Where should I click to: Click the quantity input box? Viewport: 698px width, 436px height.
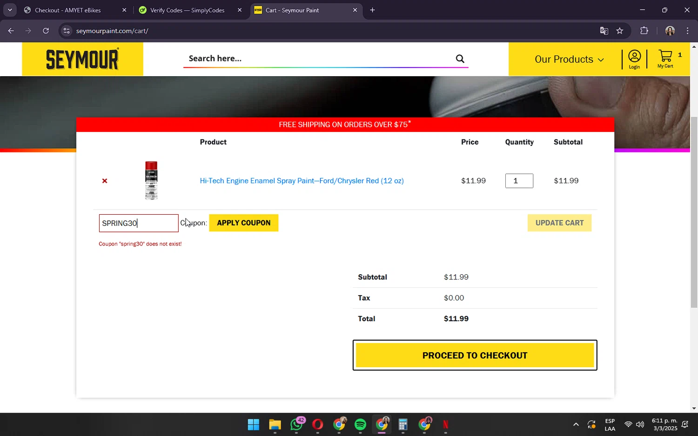(x=519, y=181)
